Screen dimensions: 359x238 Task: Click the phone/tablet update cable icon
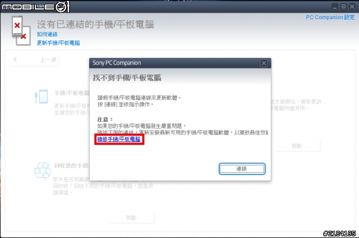click(41, 97)
